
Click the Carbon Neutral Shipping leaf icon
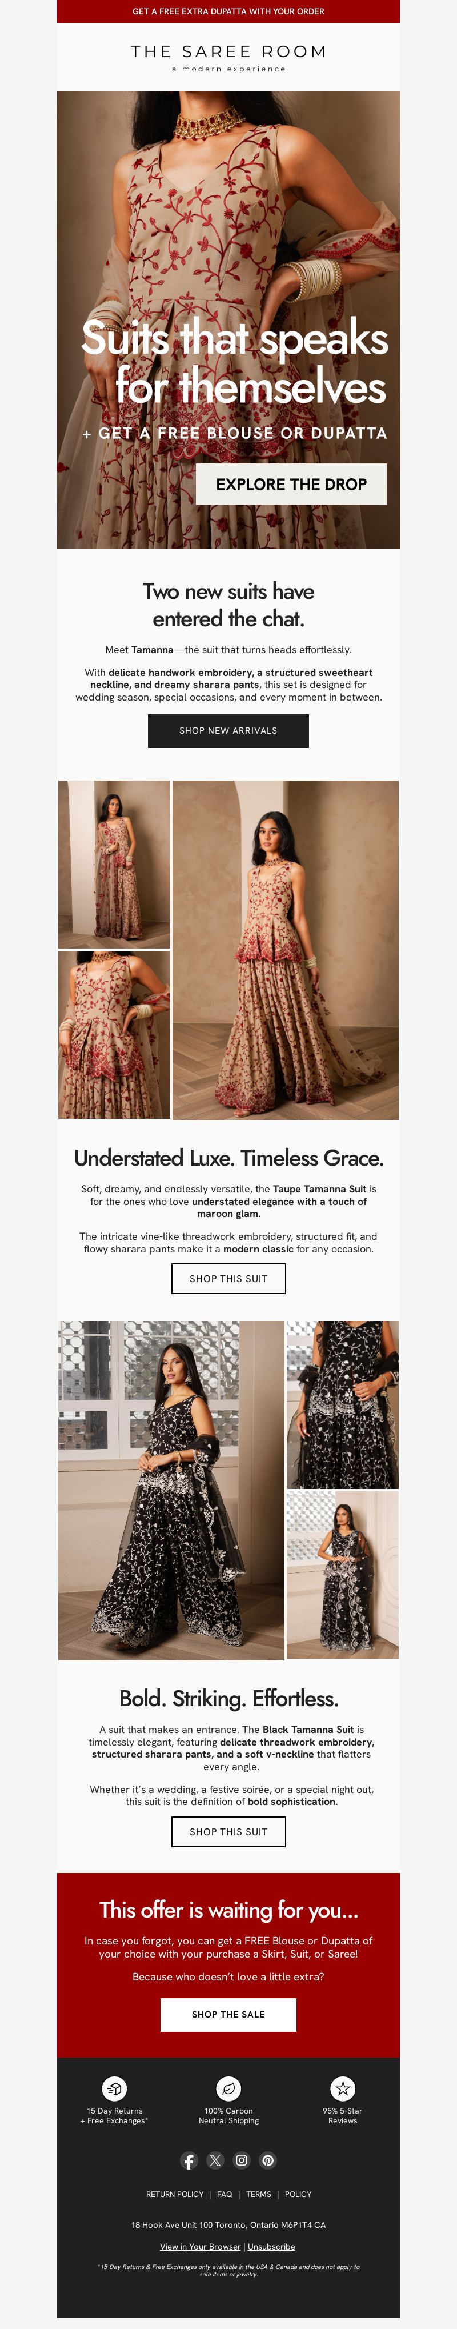228,2088
